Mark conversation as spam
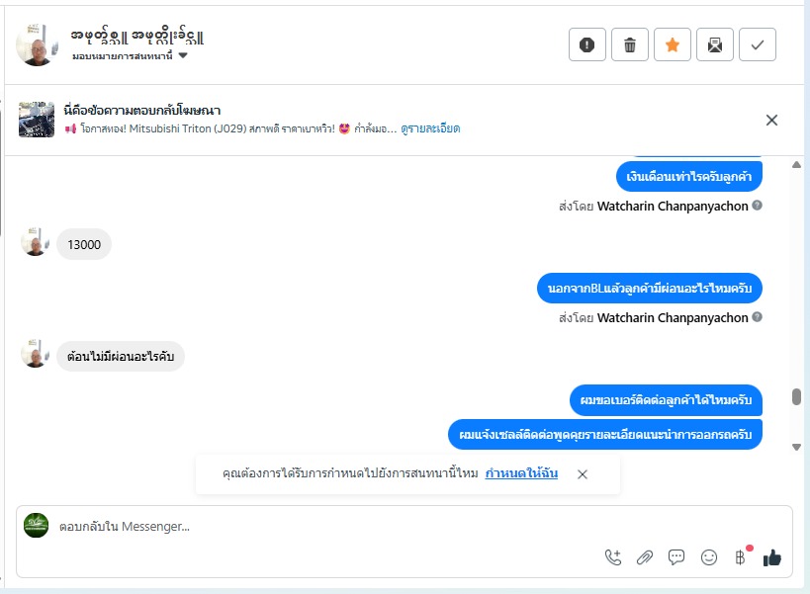This screenshot has width=810, height=594. point(587,44)
